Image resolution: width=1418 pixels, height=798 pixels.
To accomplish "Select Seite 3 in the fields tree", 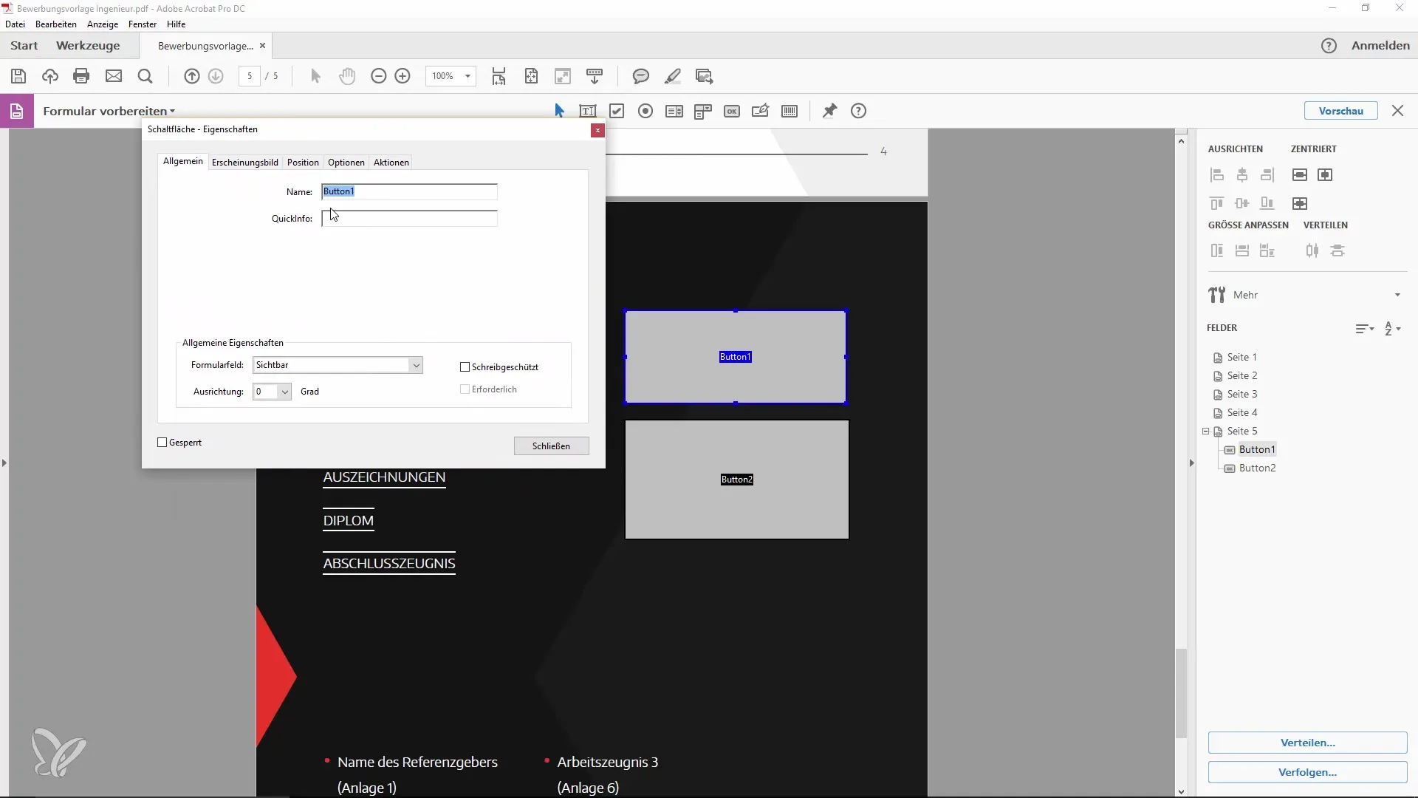I will 1241,395.
